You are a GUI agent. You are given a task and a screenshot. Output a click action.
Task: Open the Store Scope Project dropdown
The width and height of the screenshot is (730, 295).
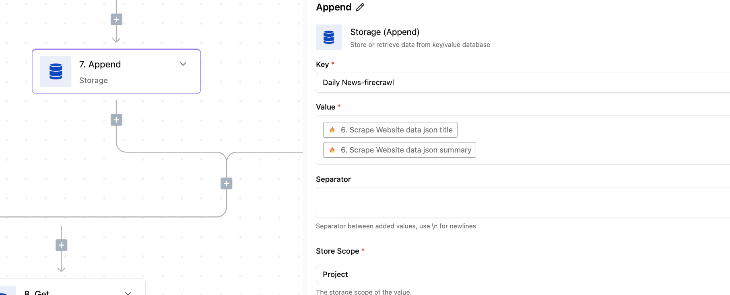523,275
